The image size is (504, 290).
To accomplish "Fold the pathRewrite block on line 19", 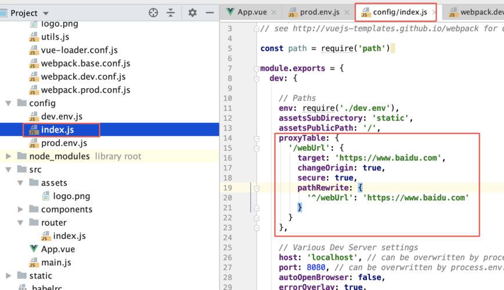I will click(x=257, y=188).
